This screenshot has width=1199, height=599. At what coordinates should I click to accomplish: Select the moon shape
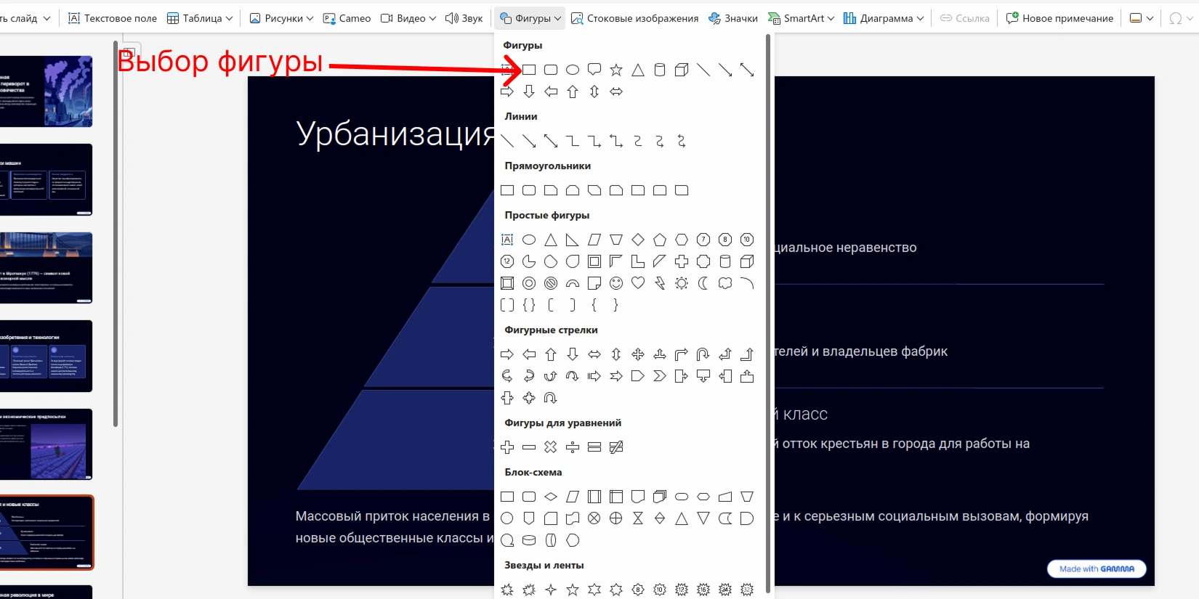click(703, 283)
